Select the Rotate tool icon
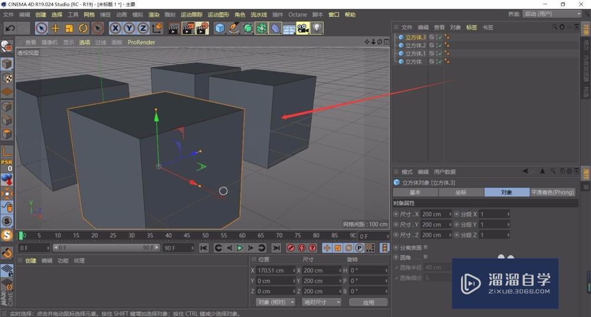 pos(83,28)
